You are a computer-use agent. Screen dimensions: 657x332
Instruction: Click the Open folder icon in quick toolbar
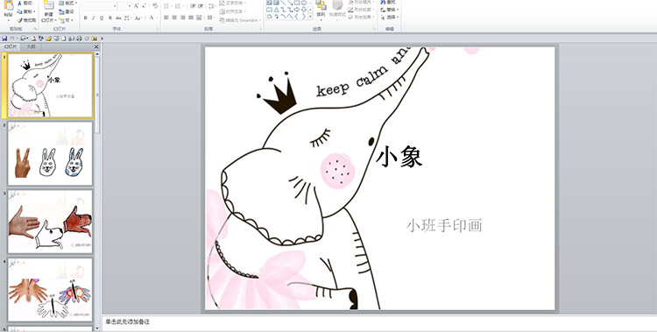click(48, 39)
